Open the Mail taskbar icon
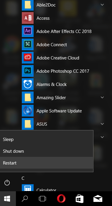The image size is (112, 206). [x=98, y=199]
